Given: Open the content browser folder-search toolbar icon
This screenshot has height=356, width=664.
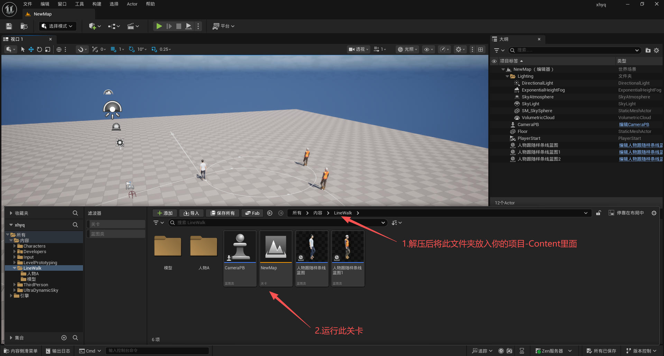Looking at the screenshot, I should tap(24, 26).
